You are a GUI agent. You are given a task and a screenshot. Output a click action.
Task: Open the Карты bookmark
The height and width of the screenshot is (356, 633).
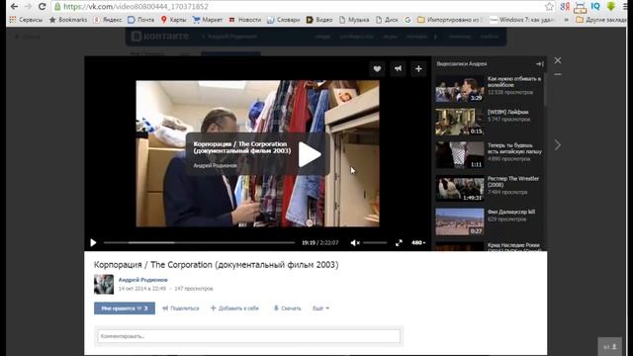point(173,20)
